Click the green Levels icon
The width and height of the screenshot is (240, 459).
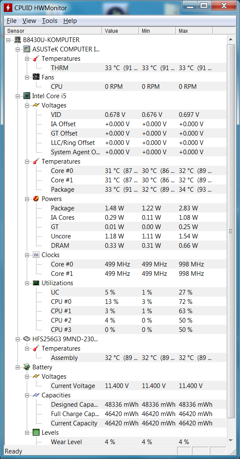(36, 433)
